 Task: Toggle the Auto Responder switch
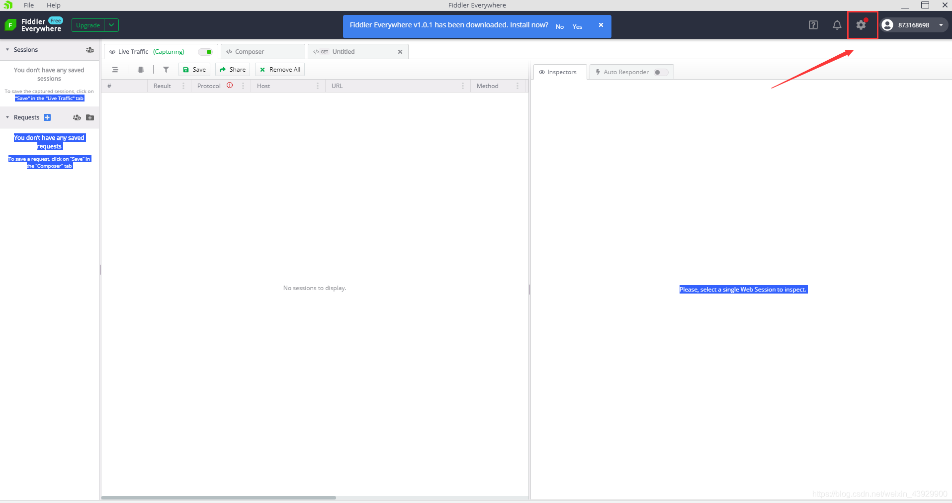click(x=661, y=72)
